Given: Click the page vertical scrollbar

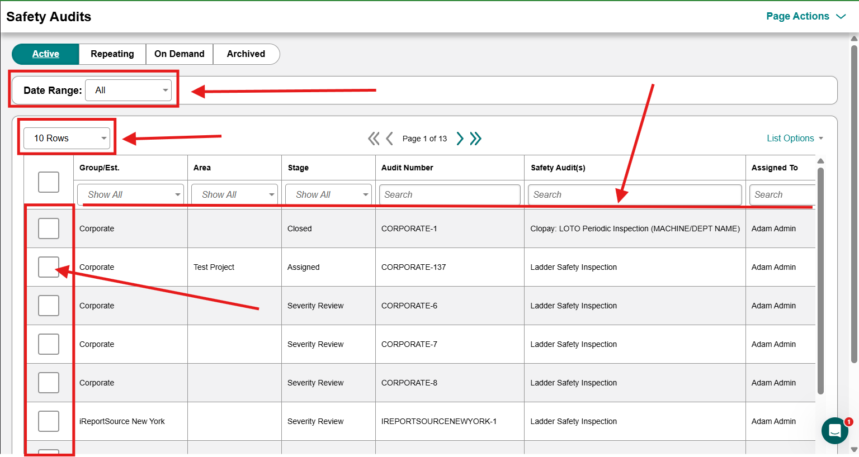Looking at the screenshot, I should (854, 204).
